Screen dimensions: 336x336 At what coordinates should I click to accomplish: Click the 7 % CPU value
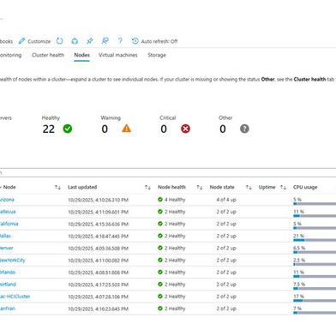click(x=297, y=309)
